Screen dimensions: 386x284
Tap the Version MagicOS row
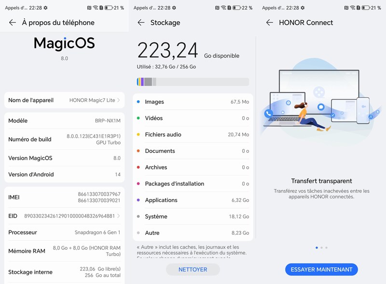click(x=65, y=158)
